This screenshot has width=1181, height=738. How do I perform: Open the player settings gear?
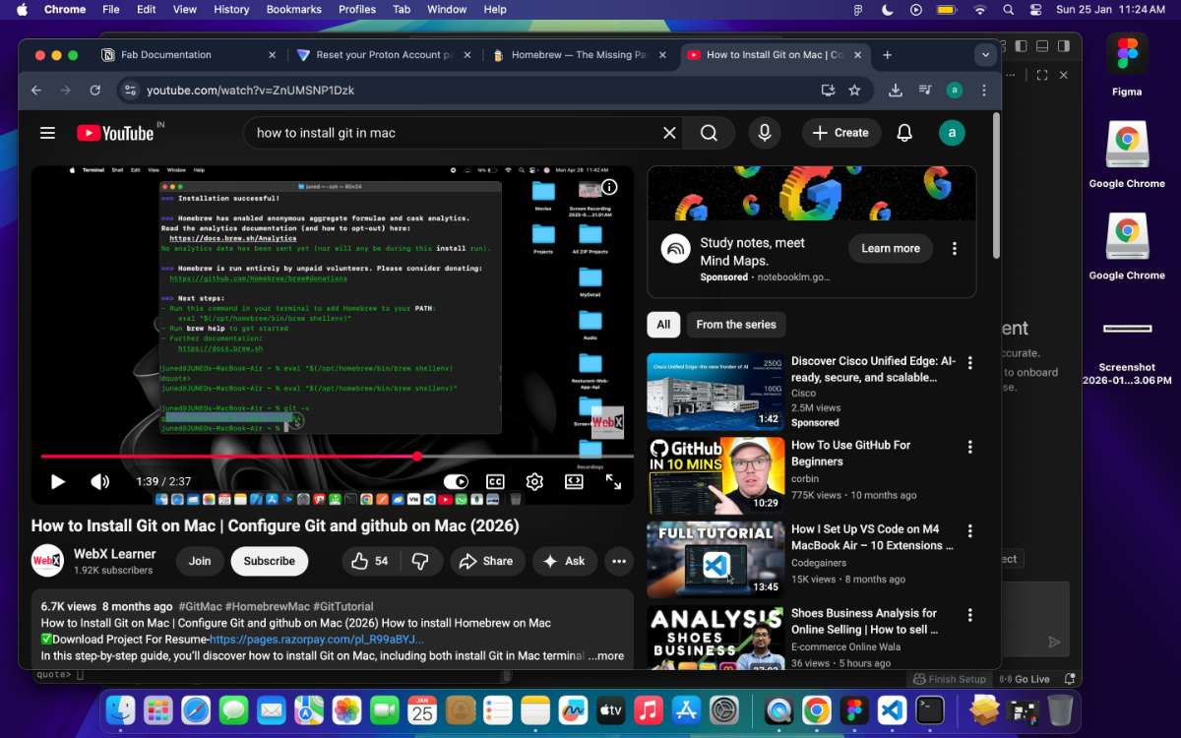tap(534, 482)
